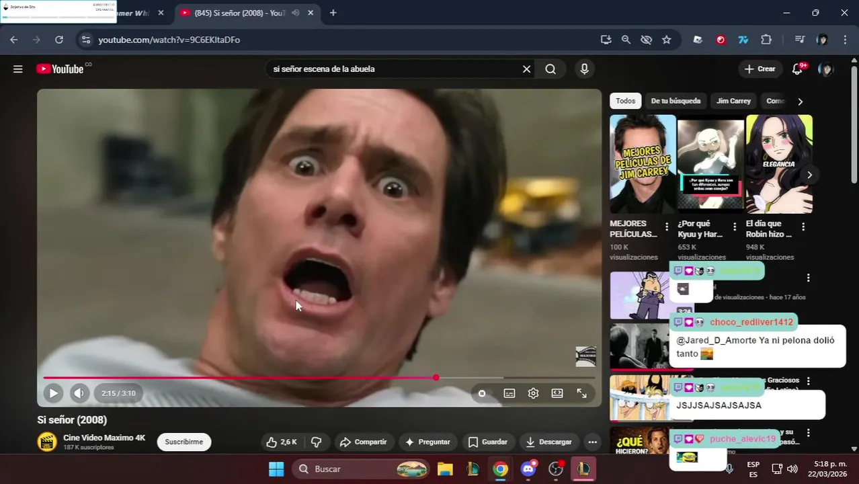This screenshot has width=859, height=484.
Task: Open the Windows Start menu
Action: coord(276,469)
